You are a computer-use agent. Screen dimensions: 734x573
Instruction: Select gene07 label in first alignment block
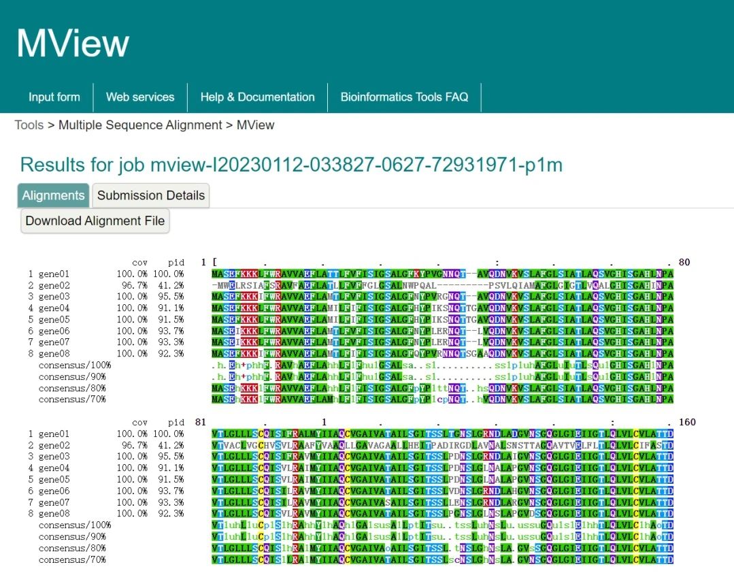(x=54, y=342)
